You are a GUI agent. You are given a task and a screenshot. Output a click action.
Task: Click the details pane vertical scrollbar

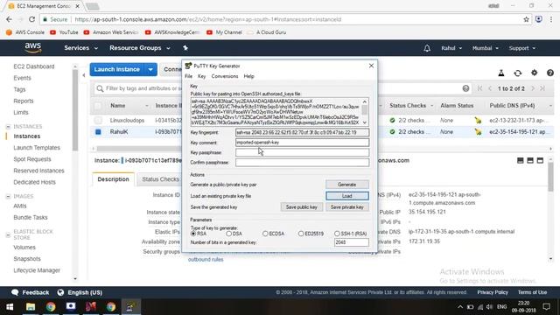[550, 177]
